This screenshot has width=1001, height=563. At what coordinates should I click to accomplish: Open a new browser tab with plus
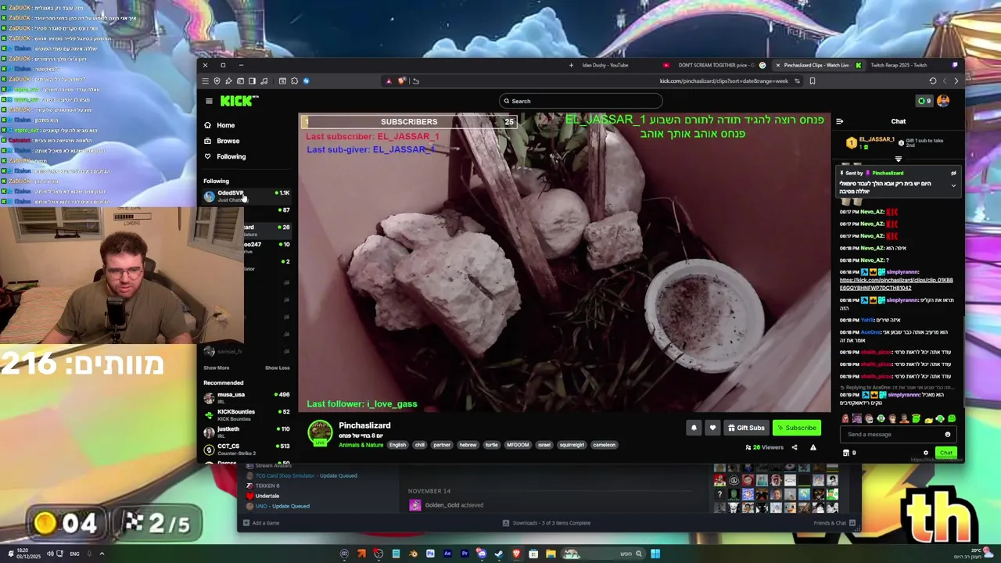[x=571, y=65]
